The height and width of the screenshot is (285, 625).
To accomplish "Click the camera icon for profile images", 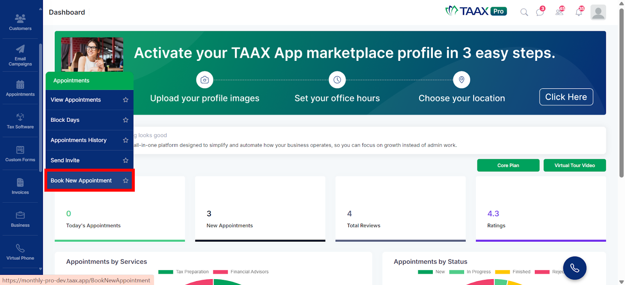I will pos(205,80).
